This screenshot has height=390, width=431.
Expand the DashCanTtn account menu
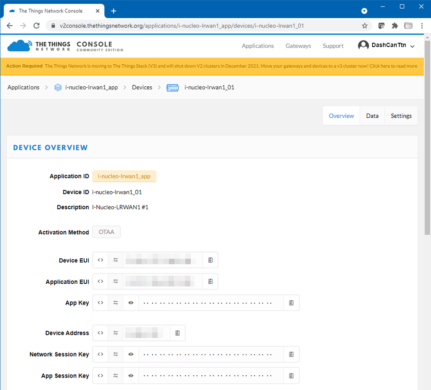click(x=386, y=45)
